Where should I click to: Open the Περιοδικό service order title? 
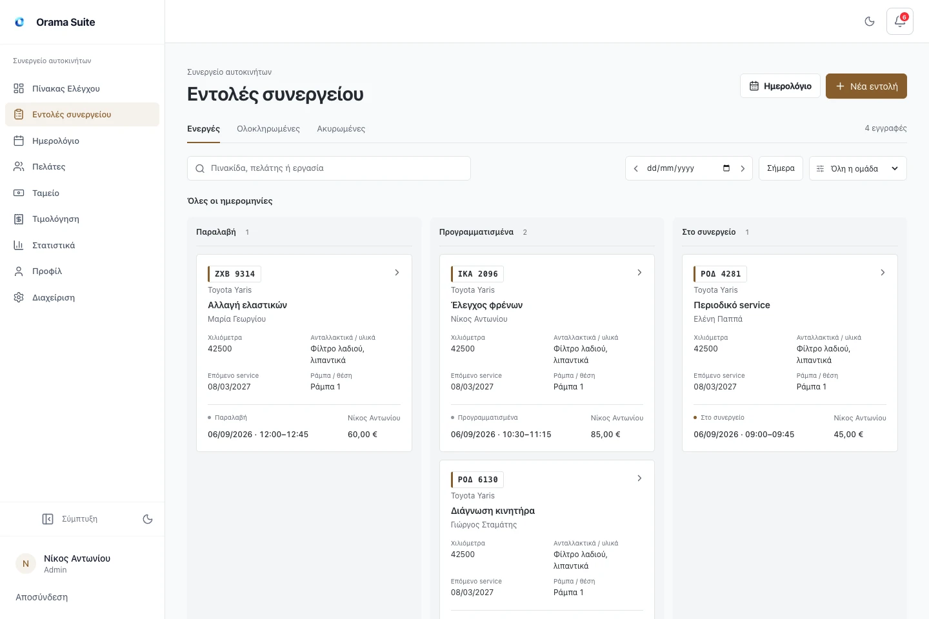[732, 305]
